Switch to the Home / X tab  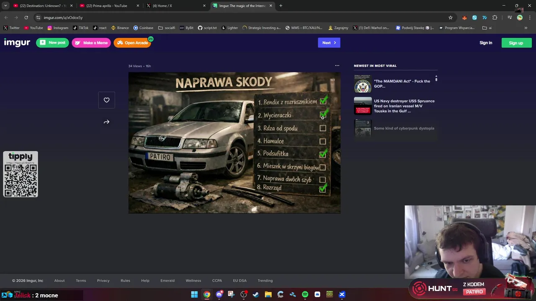pos(176,6)
